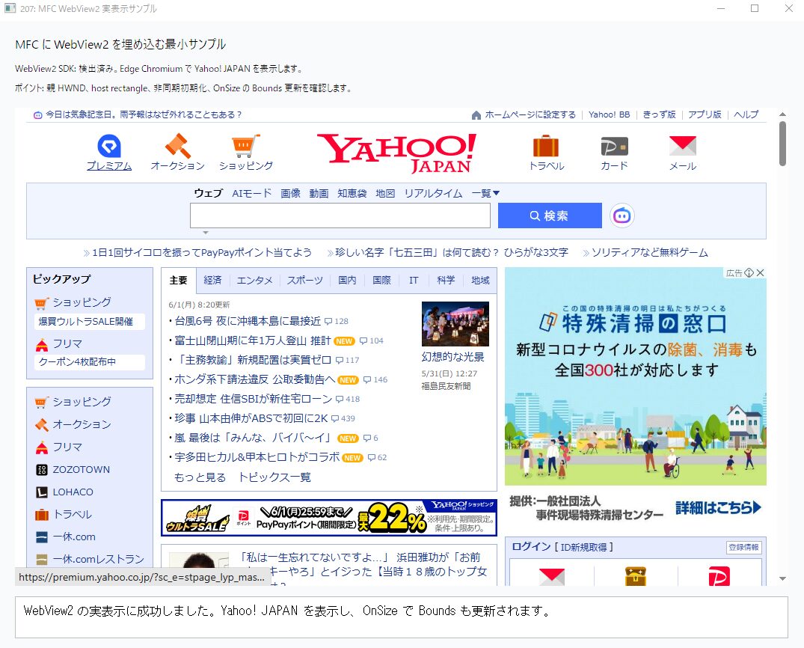Click the treasure chest icon in login panel
804x648 pixels.
635,576
